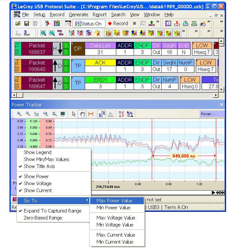Toggle hide upstream packets filter
The height and width of the screenshot is (248, 228).
(x=134, y=33)
